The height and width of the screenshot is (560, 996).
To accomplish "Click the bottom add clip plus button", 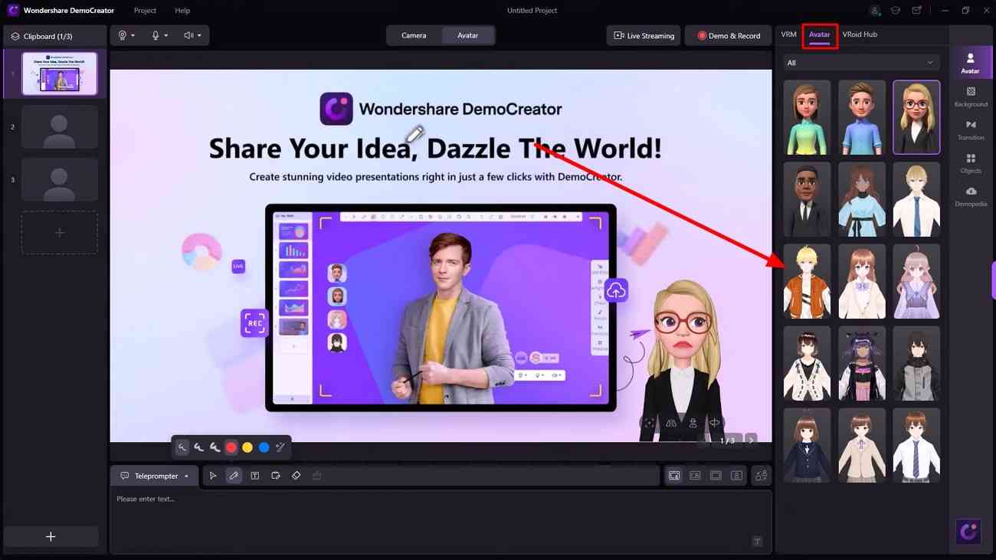I will 51,536.
